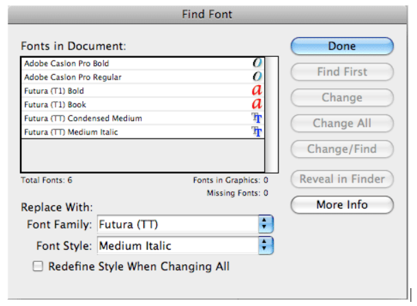The width and height of the screenshot is (417, 306).
Task: Select Futura (T1) Bold font row
Action: [143, 91]
